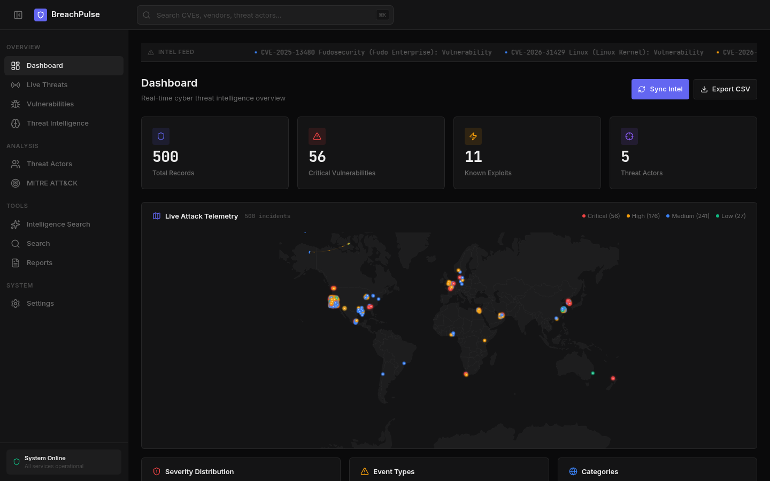Screen dimensions: 770x481
Task: Focus the CVE search field
Action: pyautogui.click(x=265, y=15)
